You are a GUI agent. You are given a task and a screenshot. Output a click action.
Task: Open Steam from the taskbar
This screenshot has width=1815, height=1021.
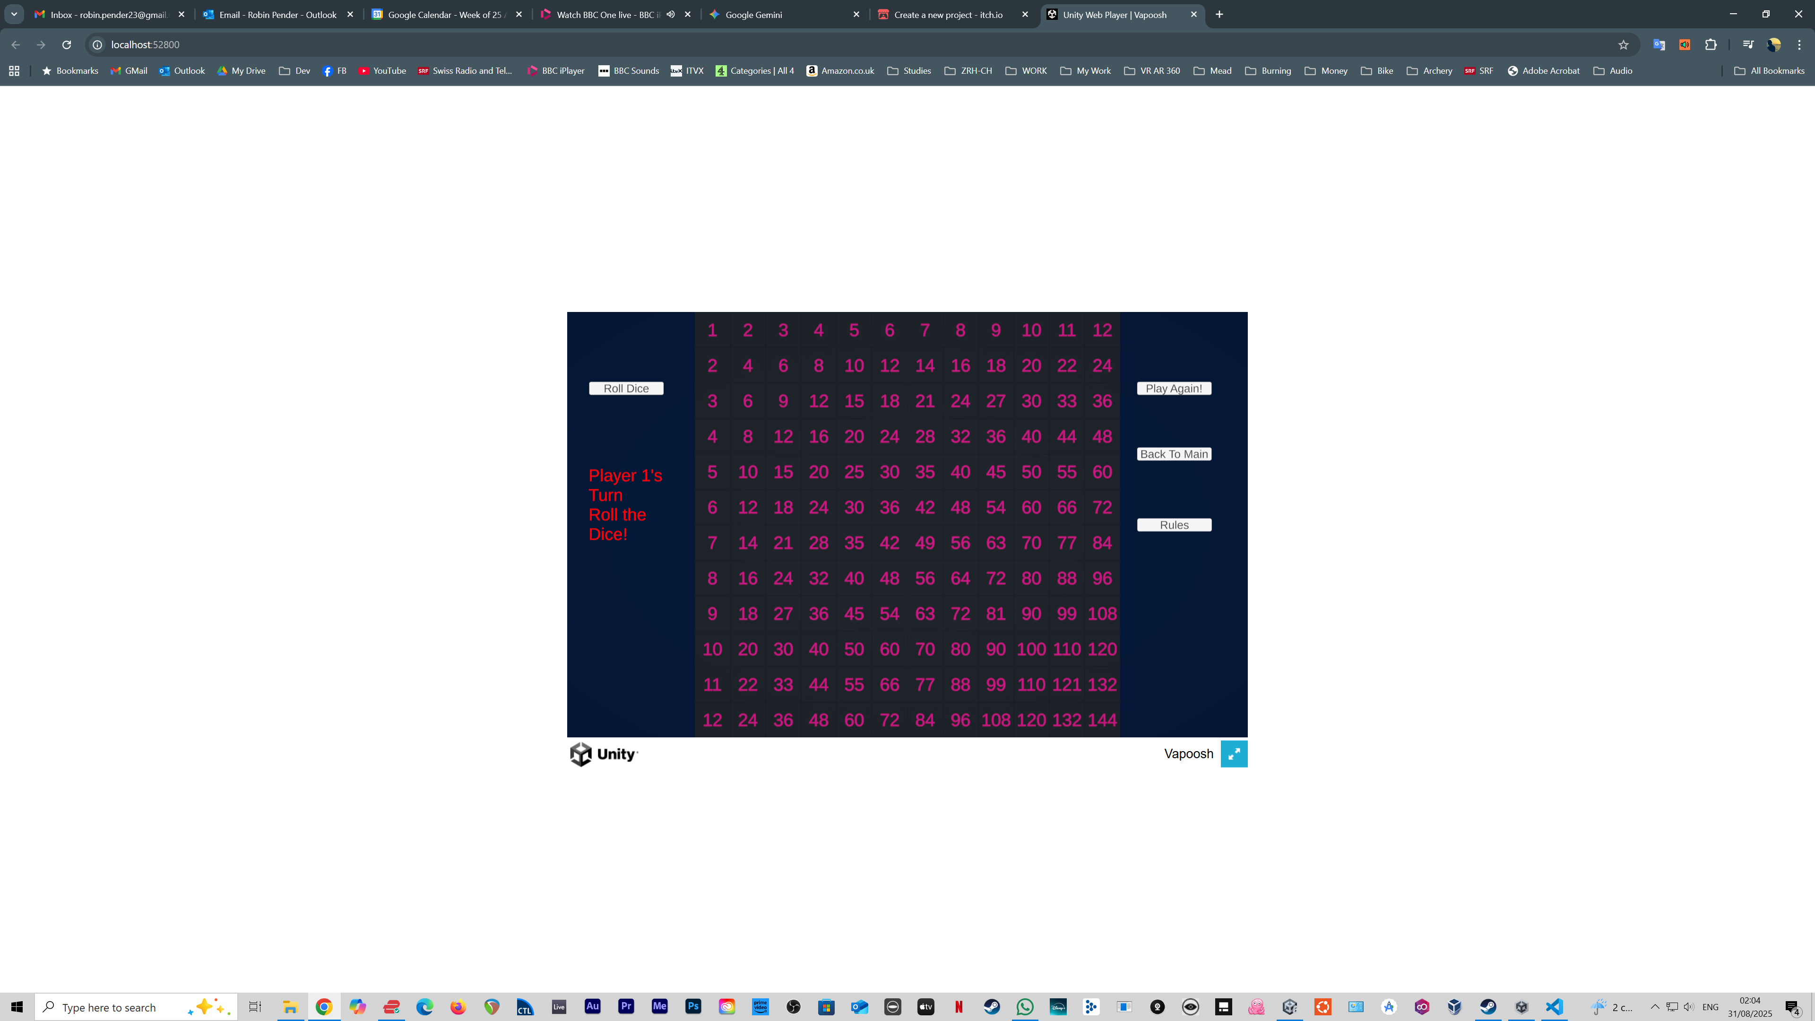(991, 1007)
